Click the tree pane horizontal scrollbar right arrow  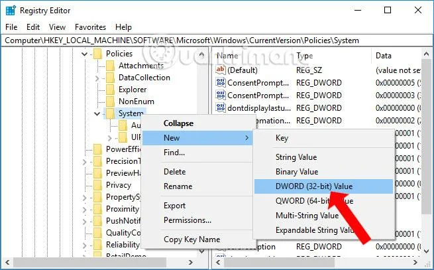point(190,262)
